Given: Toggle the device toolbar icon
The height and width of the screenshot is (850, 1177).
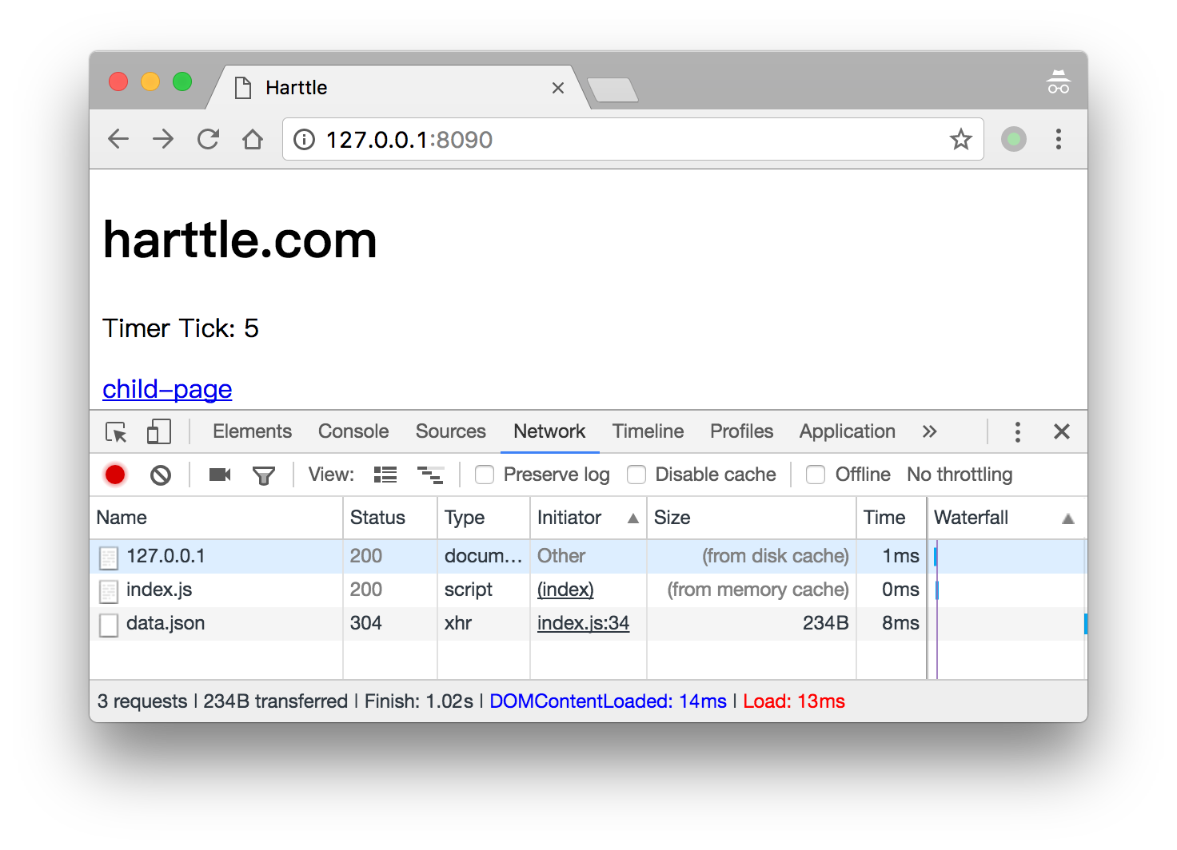Looking at the screenshot, I should click(158, 431).
